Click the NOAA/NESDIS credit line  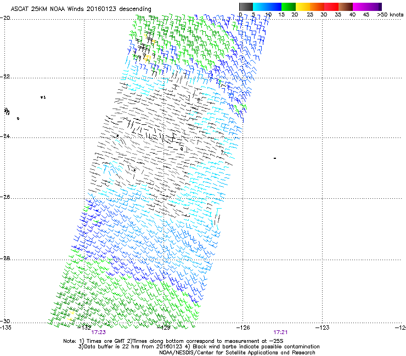tap(237, 353)
